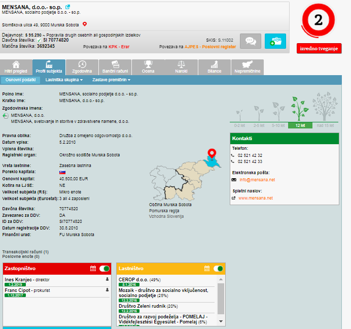
Task: Click the map pin next to the address
Action: click(x=85, y=24)
